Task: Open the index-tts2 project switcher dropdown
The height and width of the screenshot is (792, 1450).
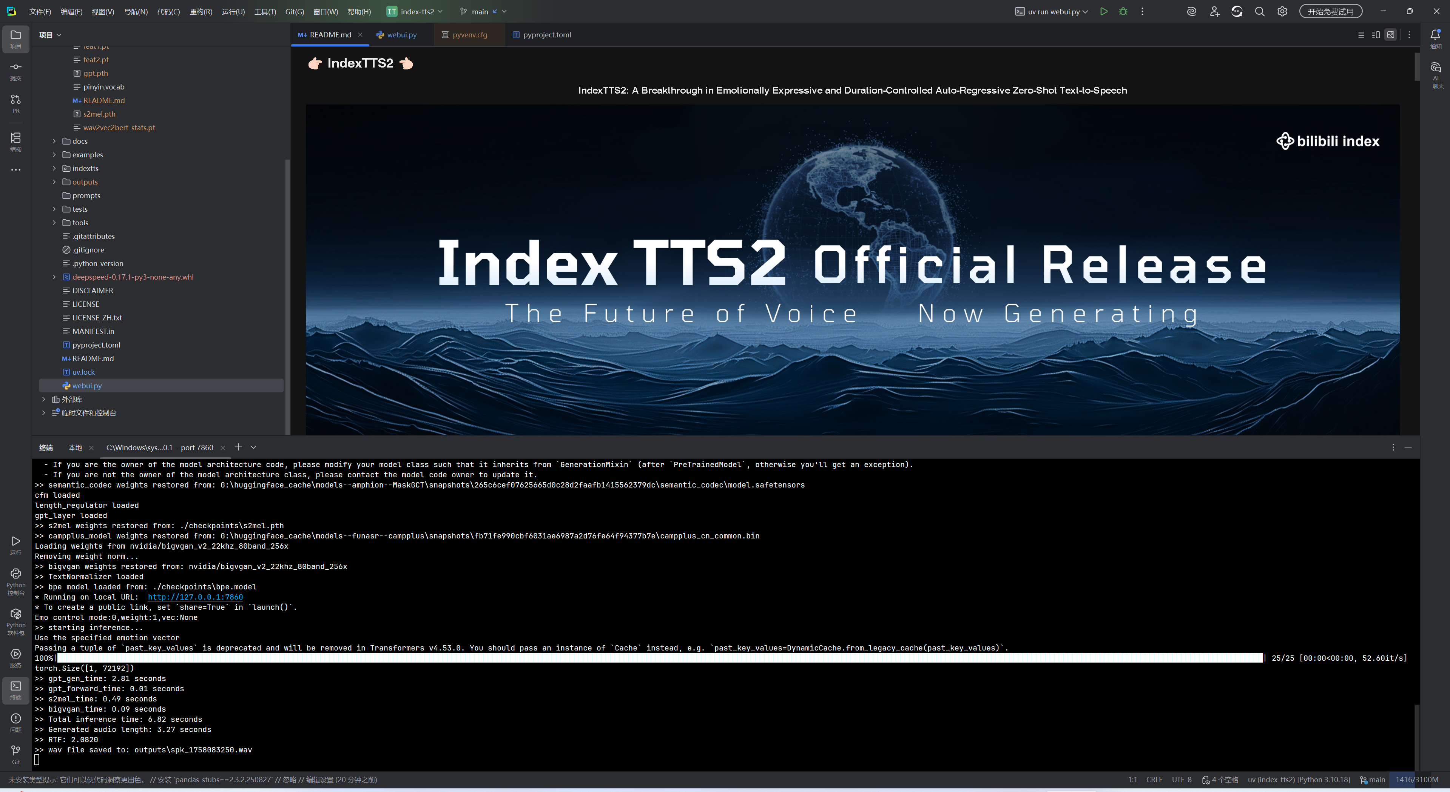Action: pos(415,11)
